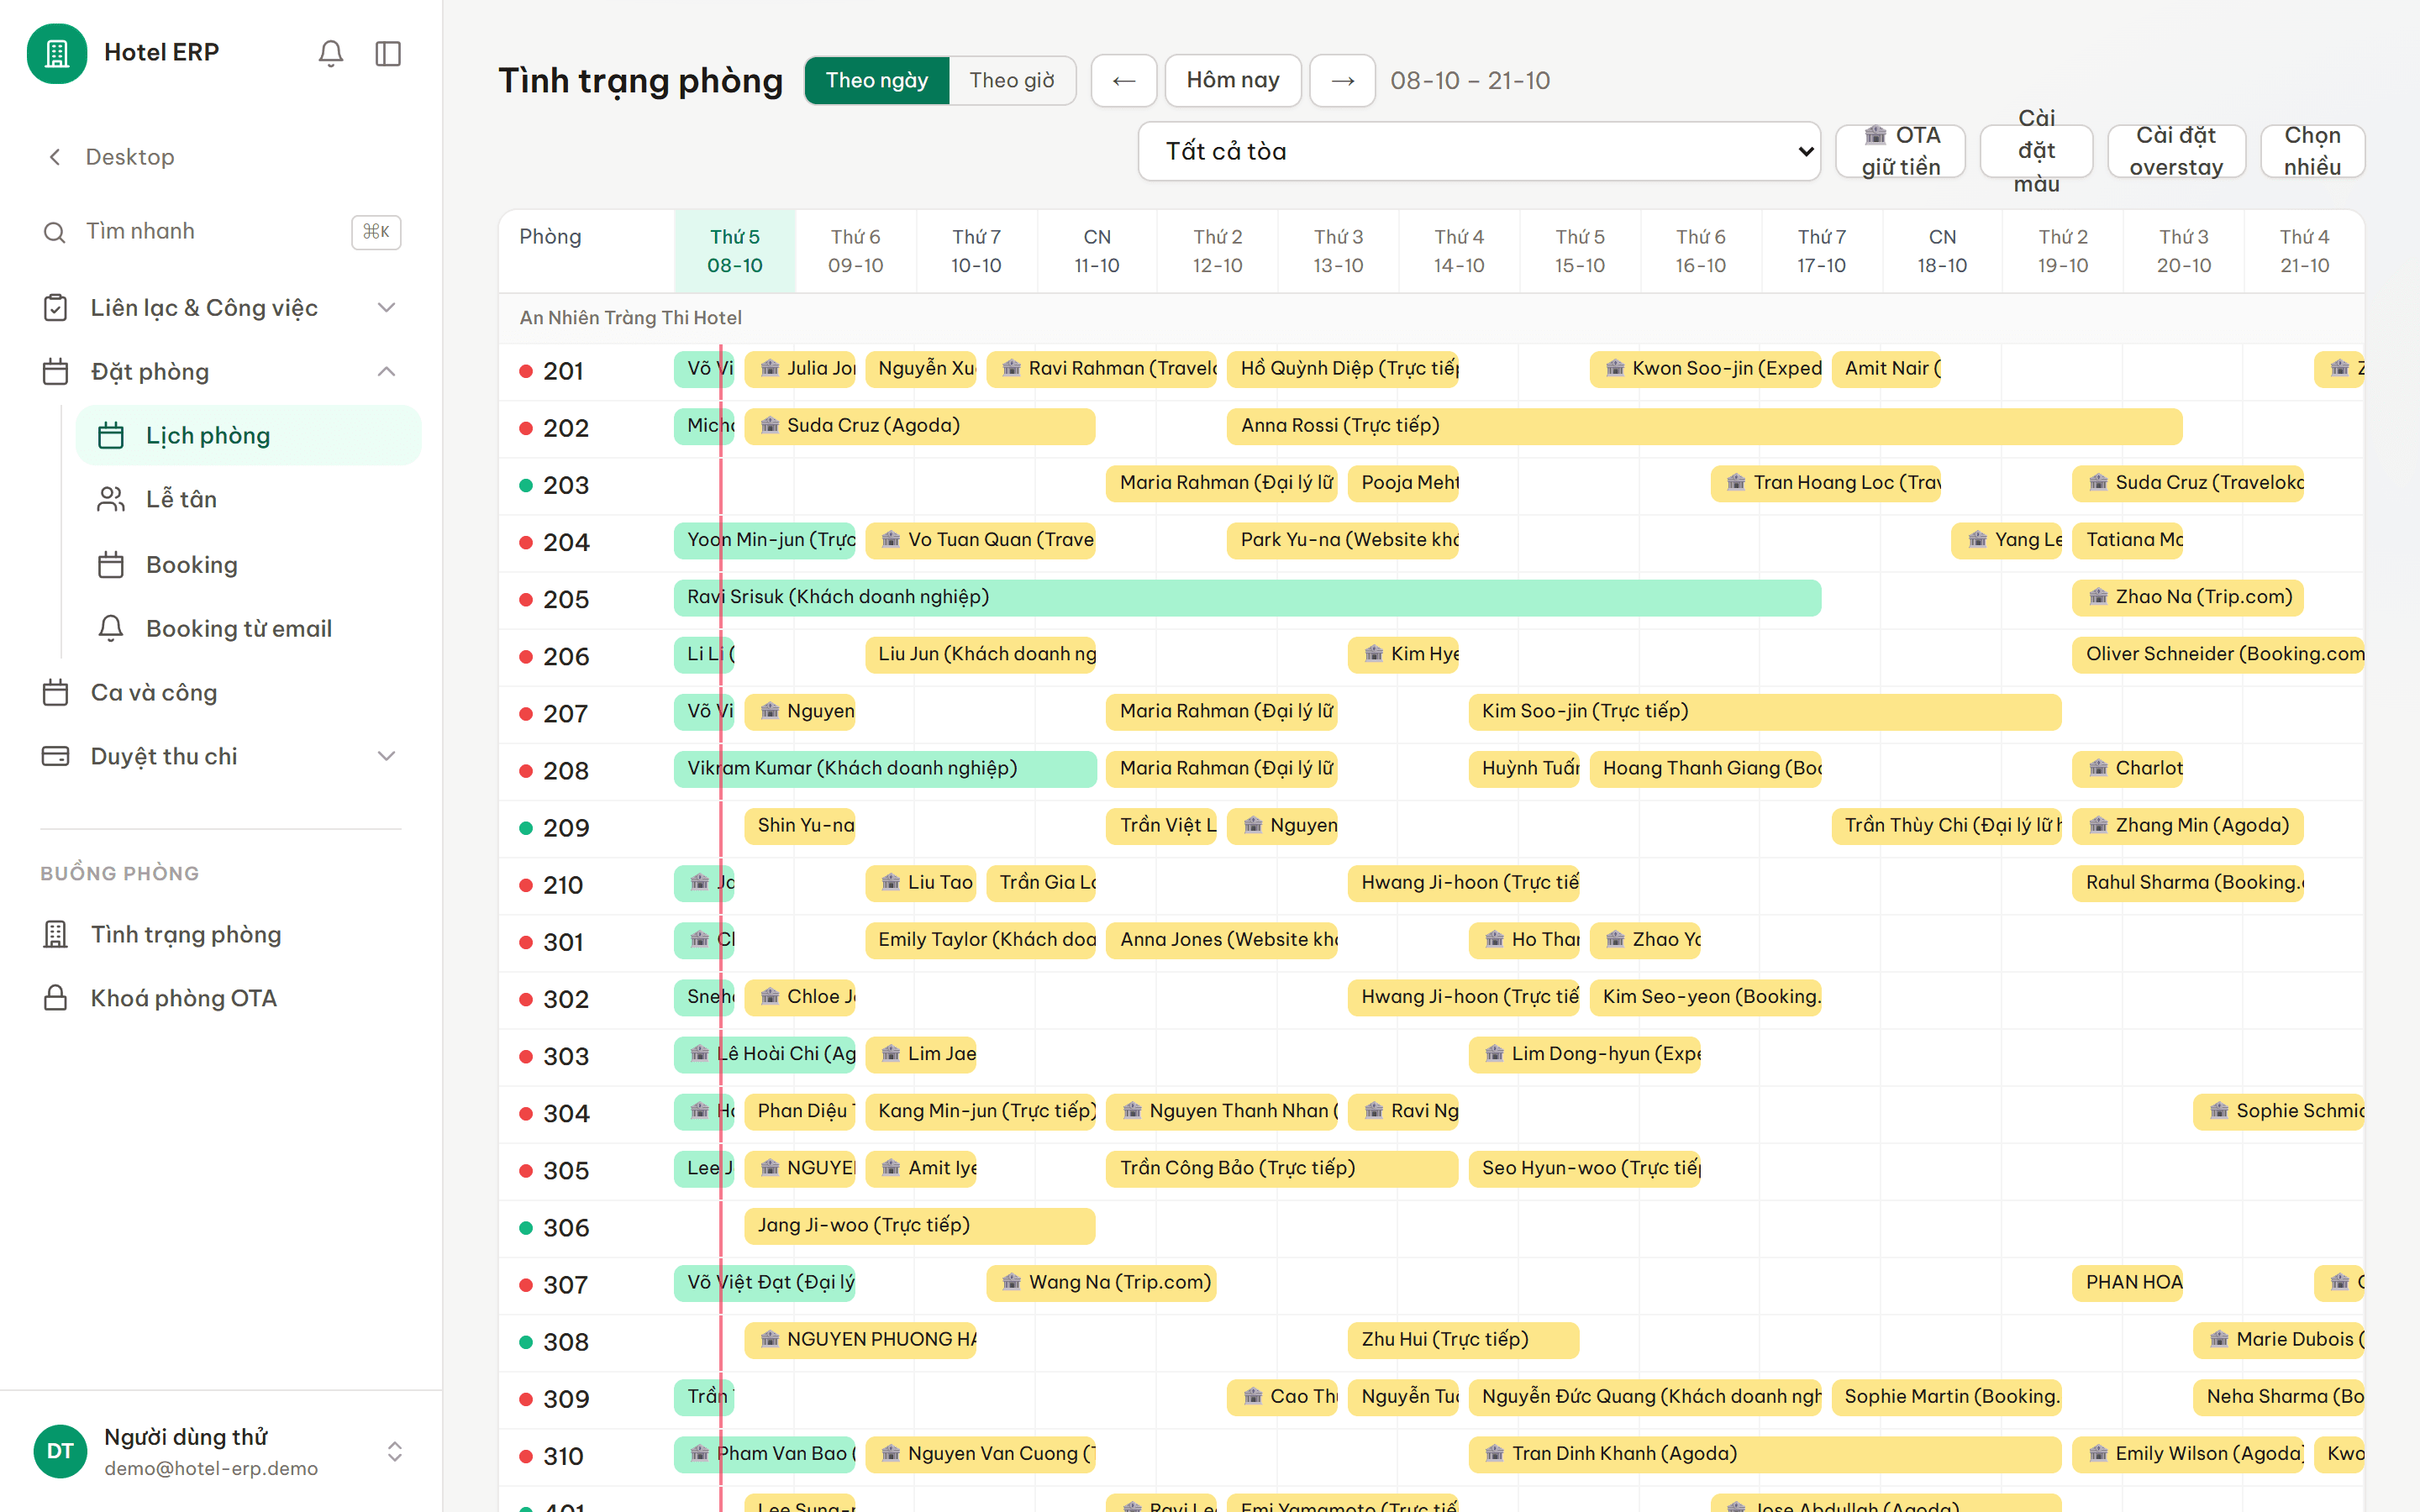Open the notifications bell icon
The image size is (2420, 1512).
[331, 53]
